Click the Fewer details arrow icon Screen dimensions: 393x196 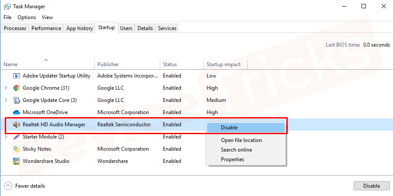click(8, 186)
